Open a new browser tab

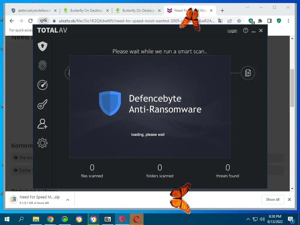coord(222,11)
